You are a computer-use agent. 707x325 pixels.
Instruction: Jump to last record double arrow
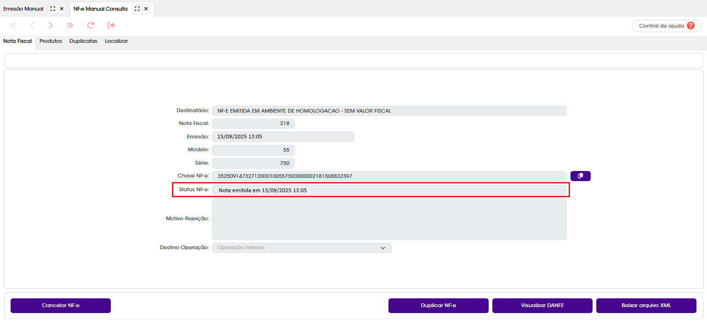[x=70, y=25]
